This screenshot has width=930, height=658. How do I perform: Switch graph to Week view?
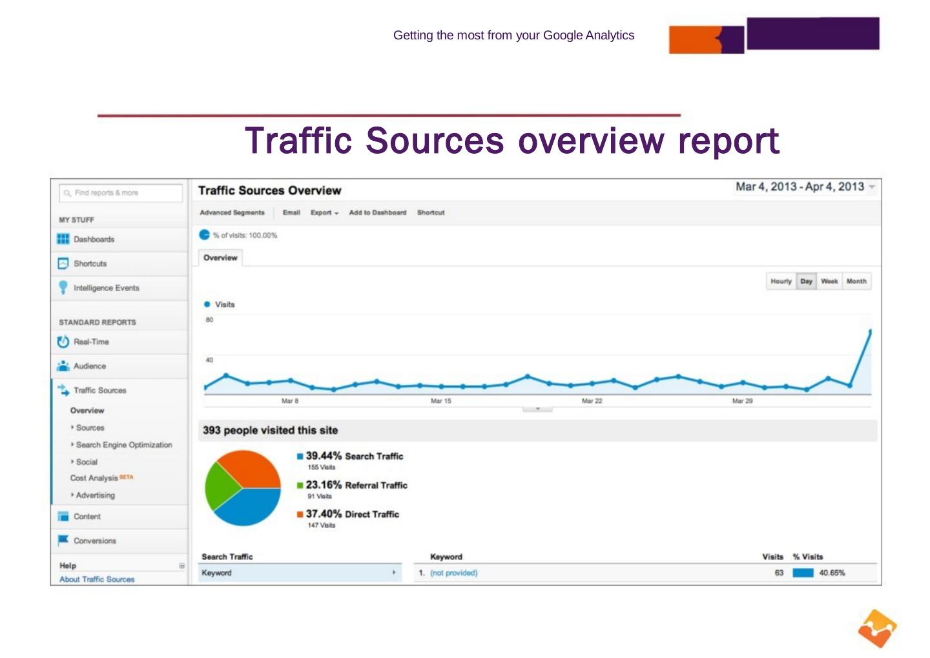pos(829,282)
